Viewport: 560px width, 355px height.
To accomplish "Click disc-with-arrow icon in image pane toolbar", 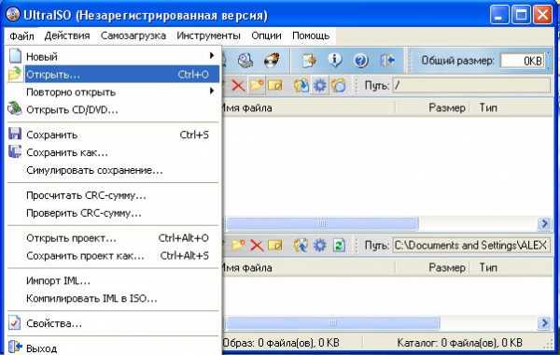I will point(301,86).
